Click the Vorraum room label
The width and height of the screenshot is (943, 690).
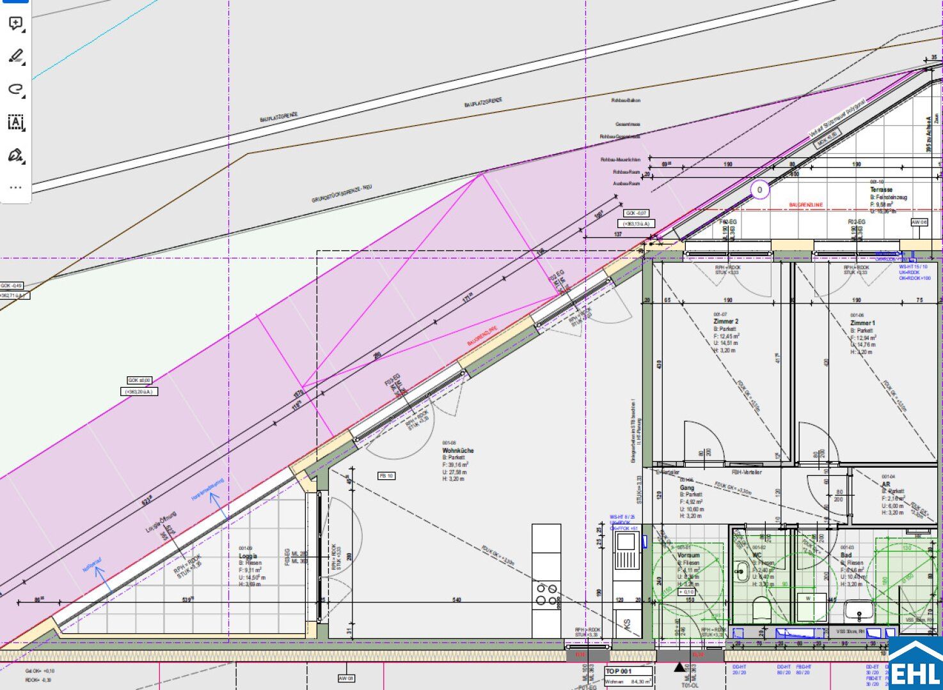point(688,555)
